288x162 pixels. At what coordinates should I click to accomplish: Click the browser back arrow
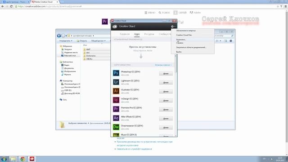pos(3,6)
